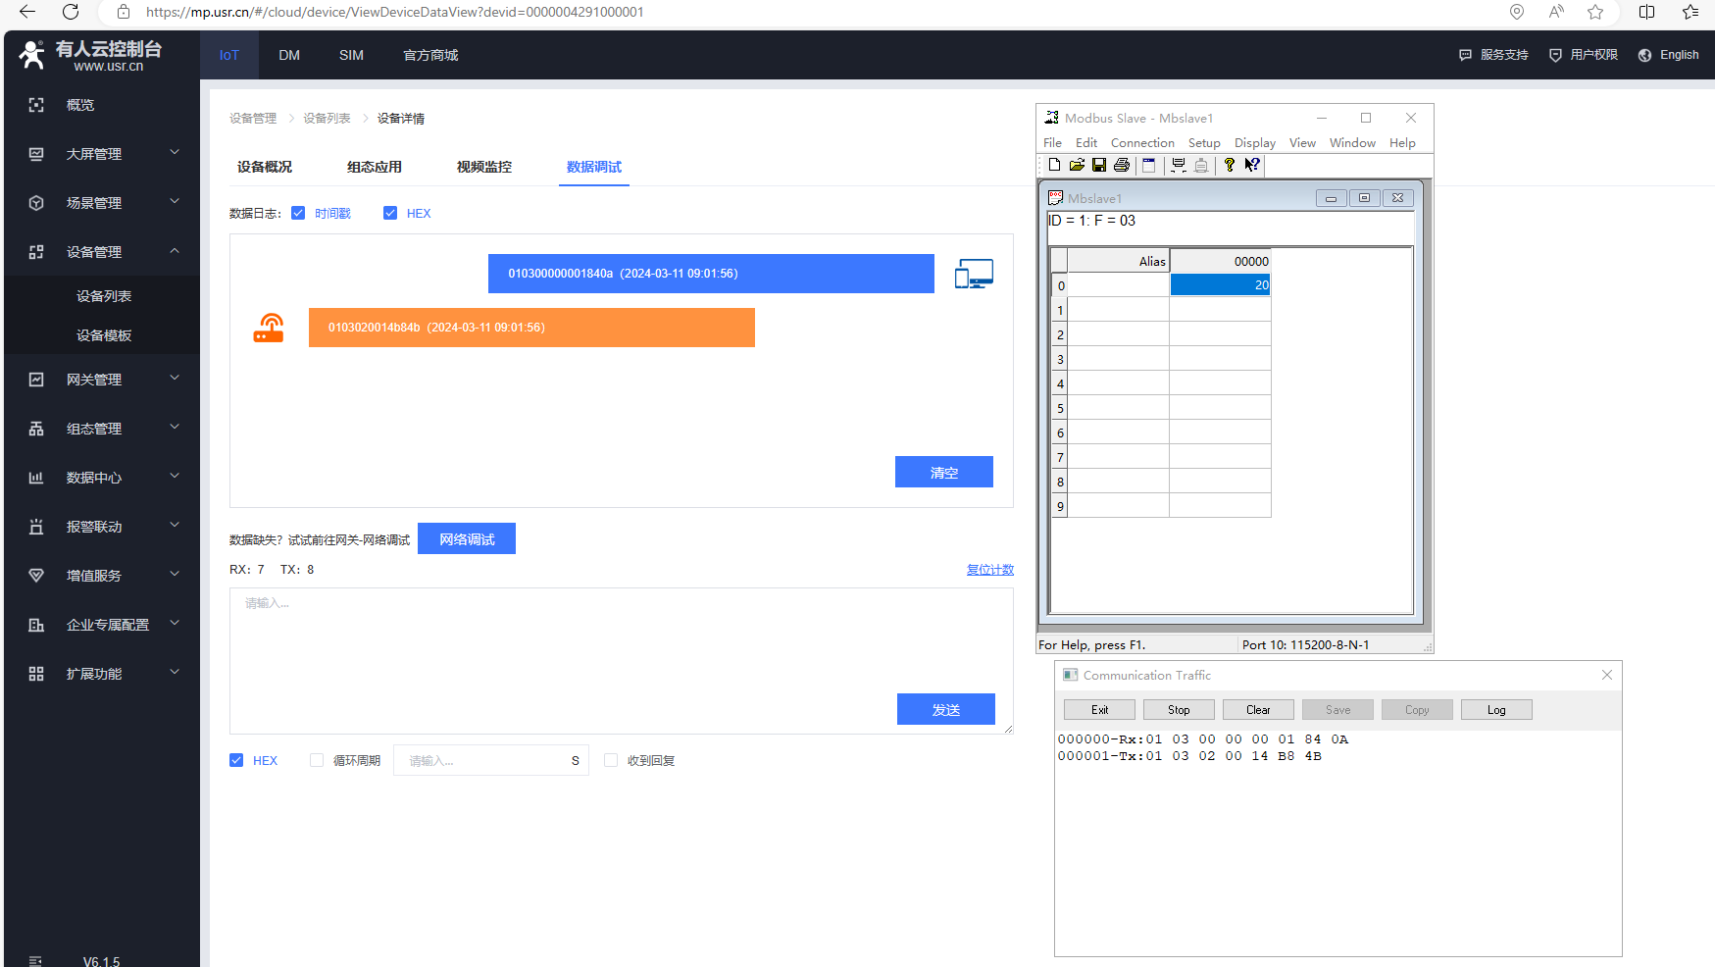Click the Open file icon in Modbus Slave
Image resolution: width=1715 pixels, height=967 pixels.
click(1077, 165)
